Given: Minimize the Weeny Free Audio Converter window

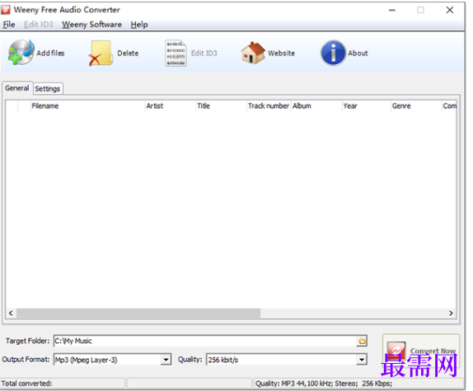Looking at the screenshot, I should [392, 10].
